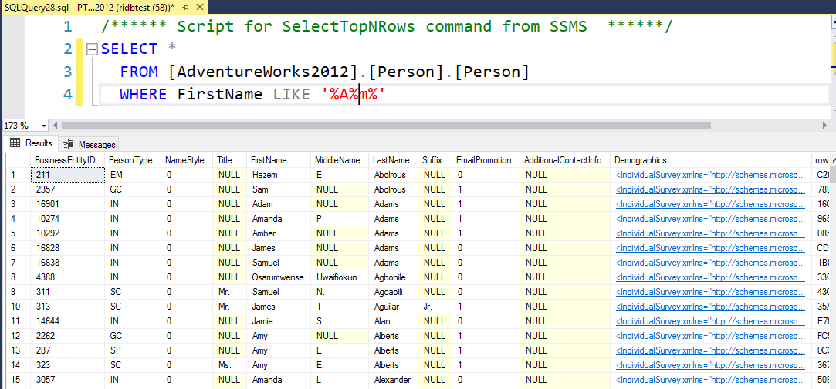
Task: Select result row number 1 header
Action: (18, 175)
